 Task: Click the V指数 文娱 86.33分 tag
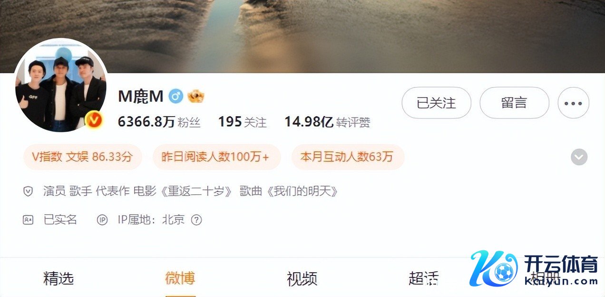(x=82, y=157)
